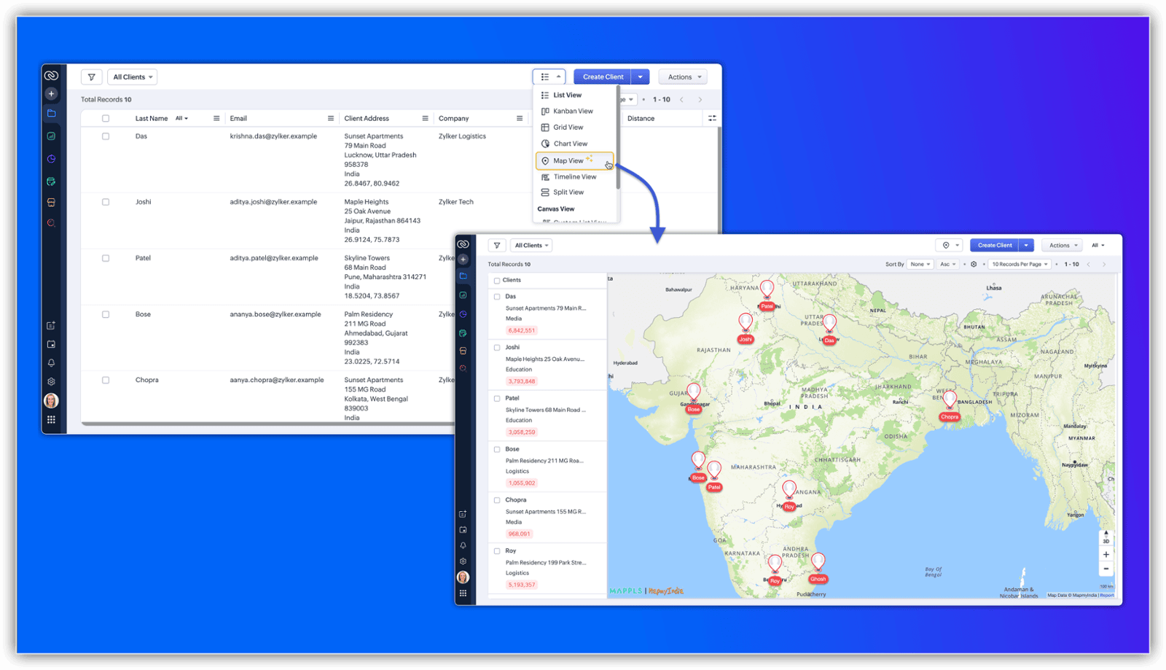Click the plus icon in left sidebar
This screenshot has height=670, width=1166.
(x=51, y=93)
